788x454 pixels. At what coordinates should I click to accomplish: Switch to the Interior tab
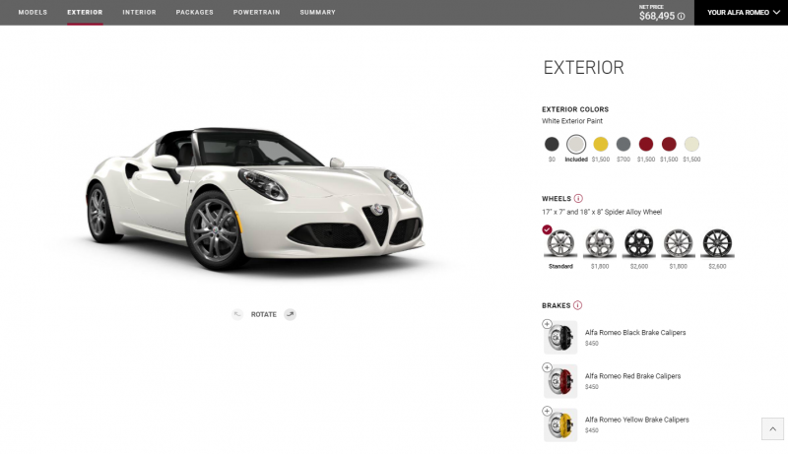(x=139, y=12)
